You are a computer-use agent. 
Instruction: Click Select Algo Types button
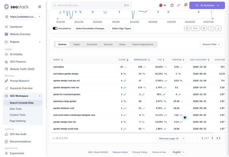(x=121, y=29)
